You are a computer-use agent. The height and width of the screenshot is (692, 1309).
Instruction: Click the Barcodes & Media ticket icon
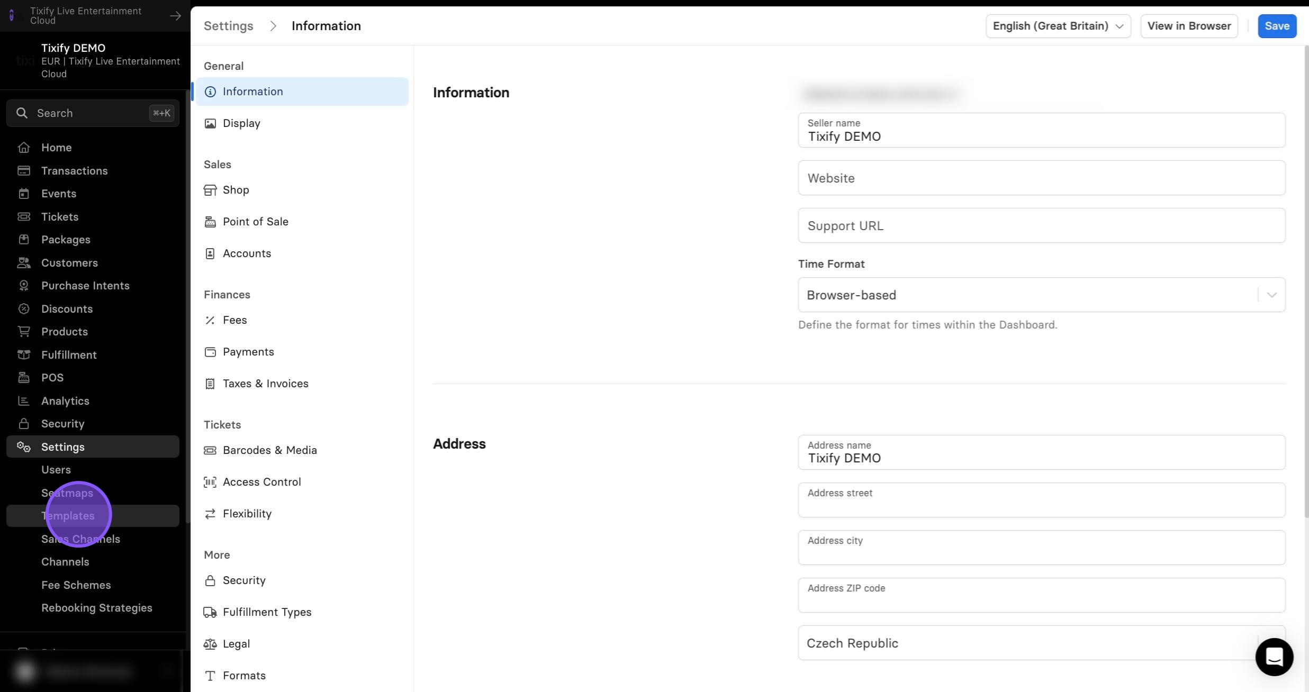[210, 450]
